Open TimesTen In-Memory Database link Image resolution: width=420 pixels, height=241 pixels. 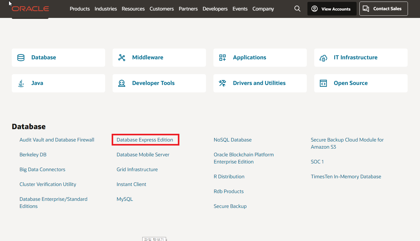pyautogui.click(x=346, y=176)
